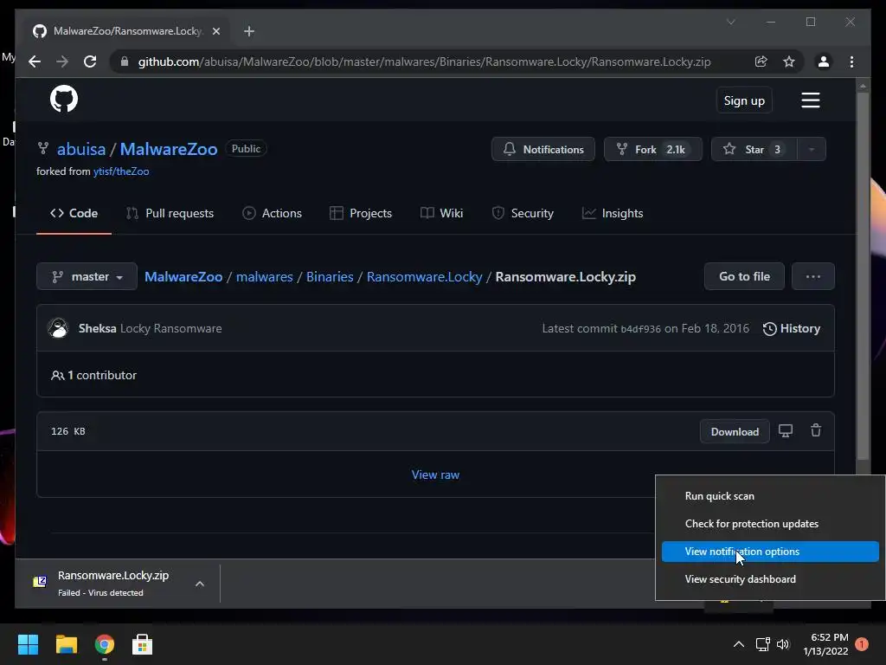The width and height of the screenshot is (886, 665).
Task: Open the volume tray icon
Action: point(782,644)
